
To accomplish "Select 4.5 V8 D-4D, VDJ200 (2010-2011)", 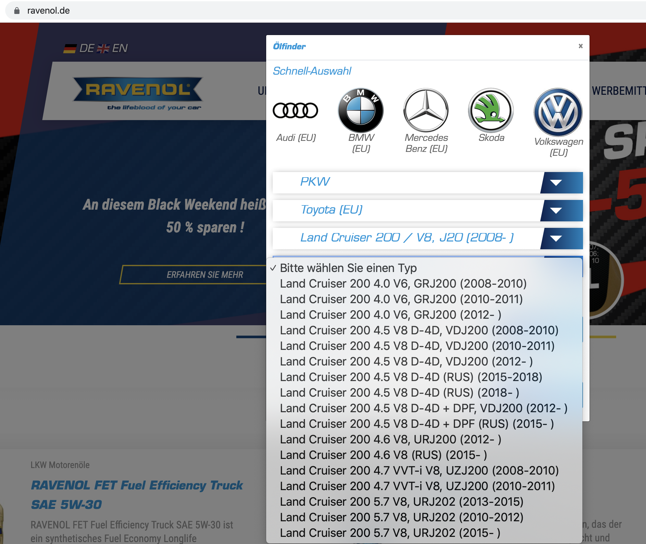I will (424, 346).
